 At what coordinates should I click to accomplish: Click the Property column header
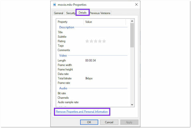[x=70, y=22]
